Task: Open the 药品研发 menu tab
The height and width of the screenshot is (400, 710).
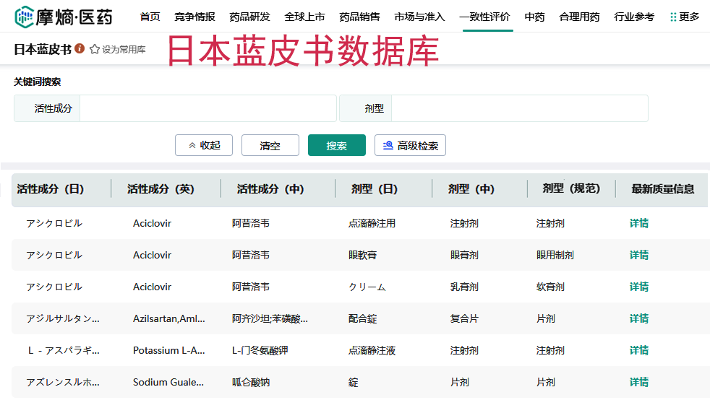Action: pyautogui.click(x=249, y=17)
